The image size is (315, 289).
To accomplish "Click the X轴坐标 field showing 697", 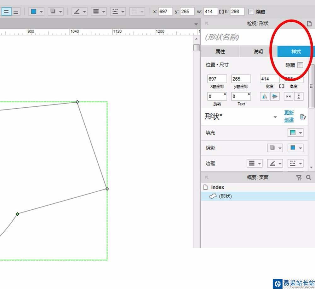I will click(x=217, y=79).
